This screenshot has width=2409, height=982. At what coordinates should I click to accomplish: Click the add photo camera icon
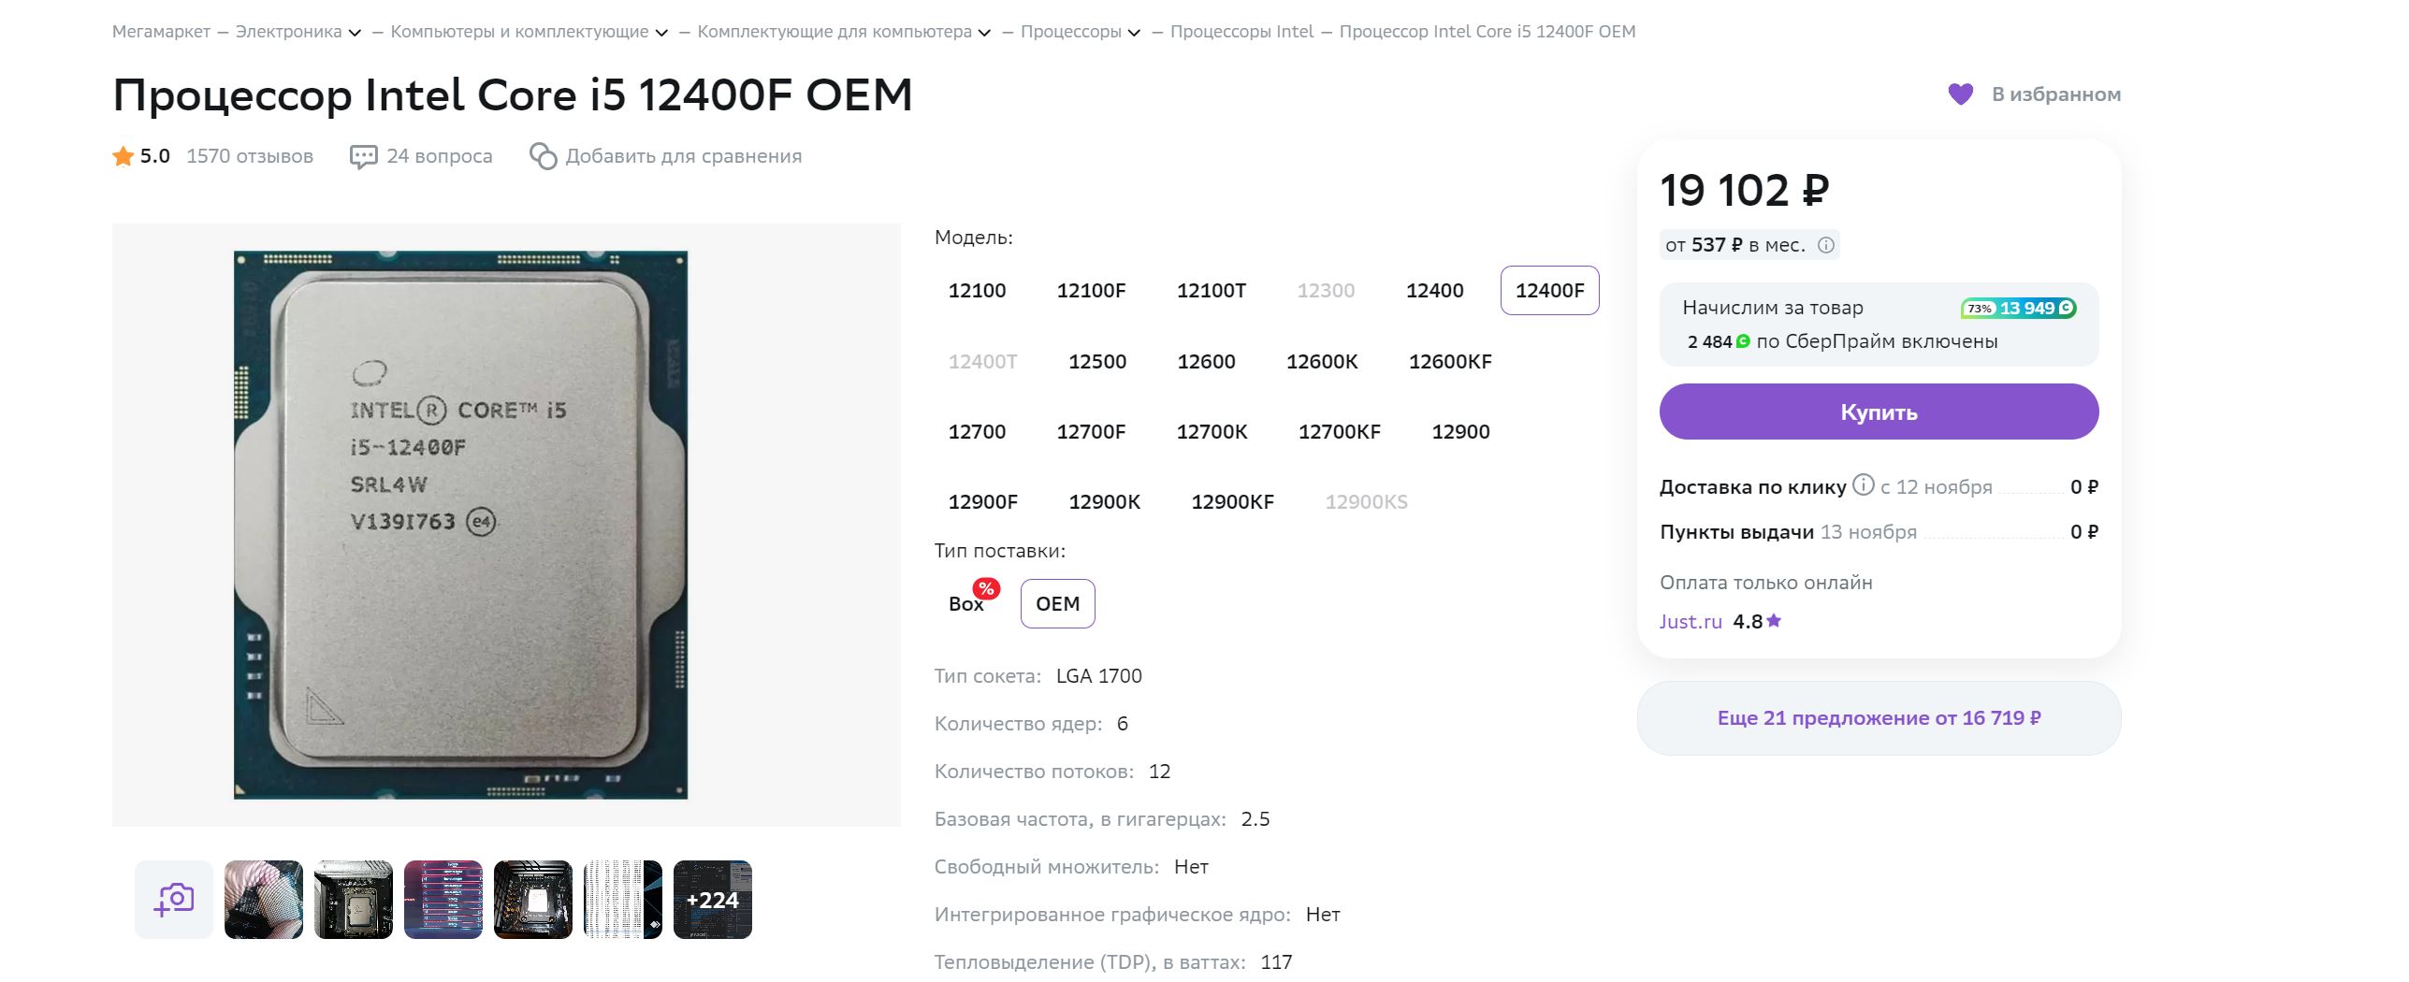point(174,900)
